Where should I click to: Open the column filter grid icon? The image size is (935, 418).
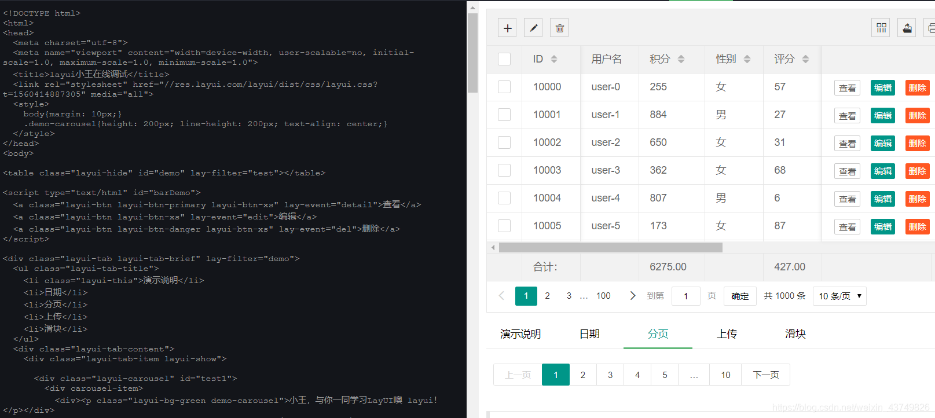pyautogui.click(x=881, y=28)
